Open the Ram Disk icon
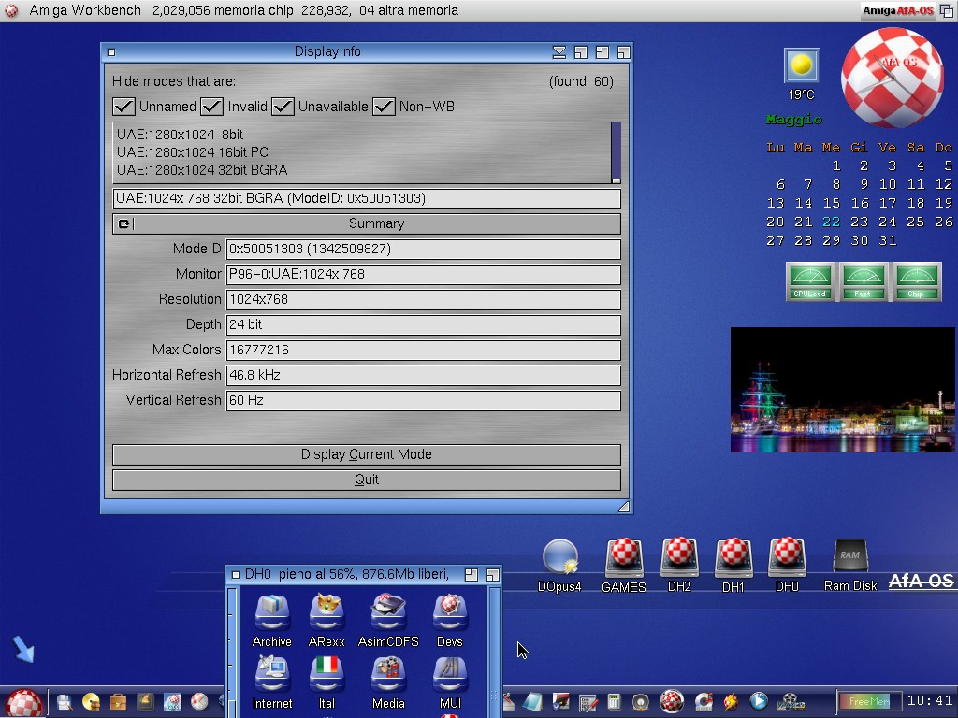The height and width of the screenshot is (718, 958). (x=849, y=560)
